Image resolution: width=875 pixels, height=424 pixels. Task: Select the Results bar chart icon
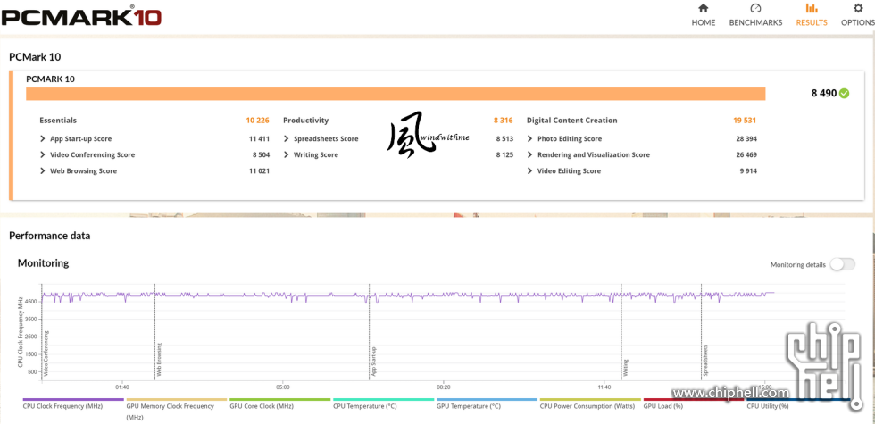[x=812, y=8]
